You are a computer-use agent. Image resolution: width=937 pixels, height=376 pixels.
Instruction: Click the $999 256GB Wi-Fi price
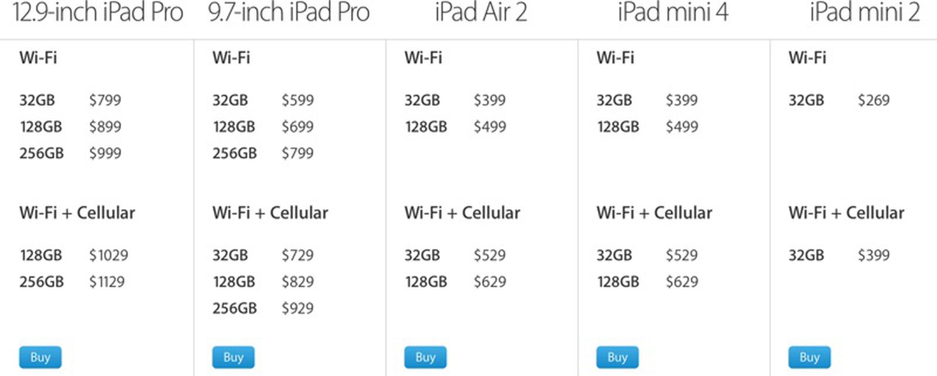[105, 153]
